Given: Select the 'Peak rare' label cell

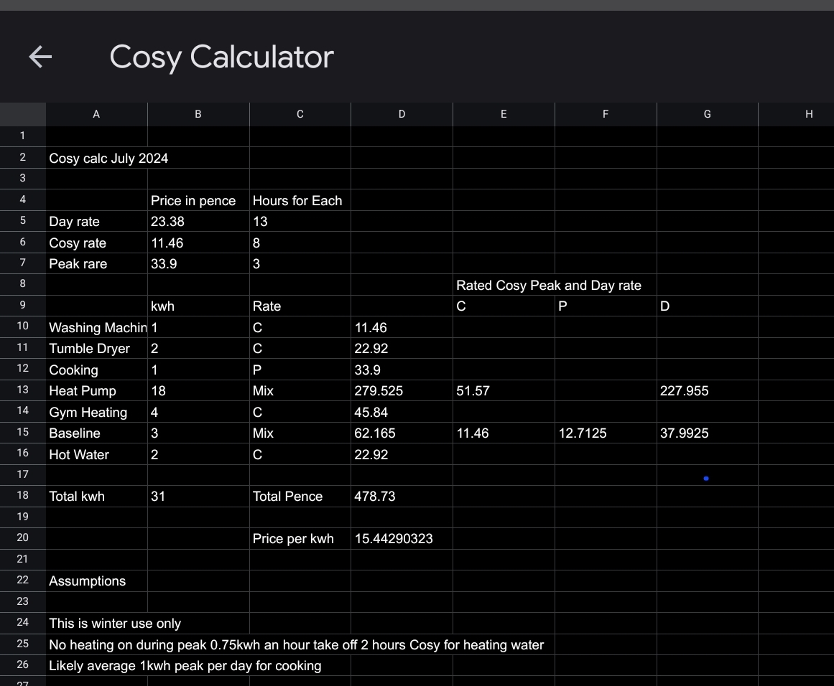Looking at the screenshot, I should pyautogui.click(x=96, y=263).
